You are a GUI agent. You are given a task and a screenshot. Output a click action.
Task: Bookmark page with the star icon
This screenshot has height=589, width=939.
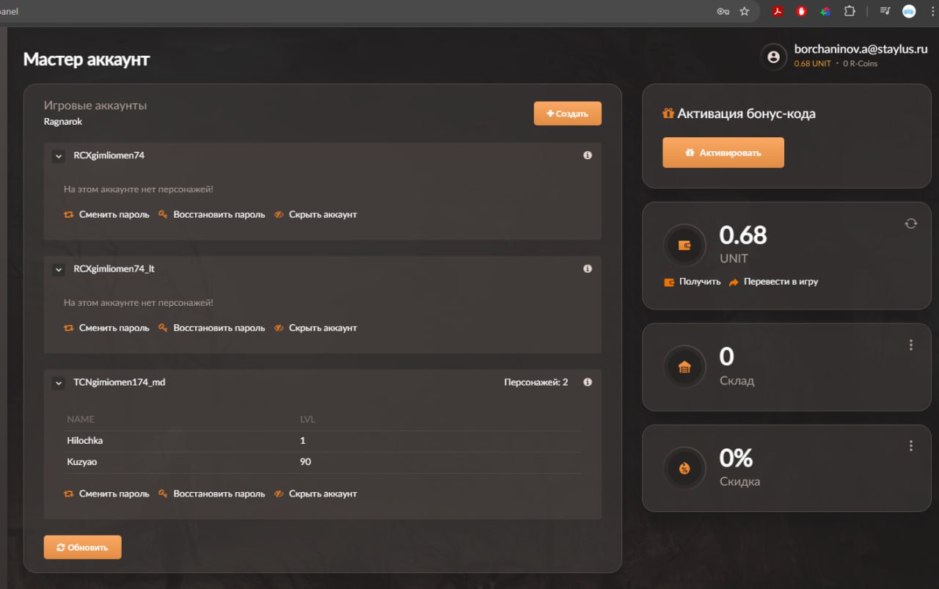pyautogui.click(x=744, y=11)
